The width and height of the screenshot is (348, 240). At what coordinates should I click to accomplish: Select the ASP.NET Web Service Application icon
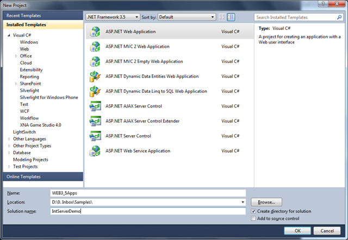click(95, 150)
